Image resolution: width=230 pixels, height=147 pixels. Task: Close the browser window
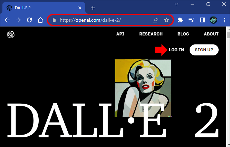click(x=224, y=4)
